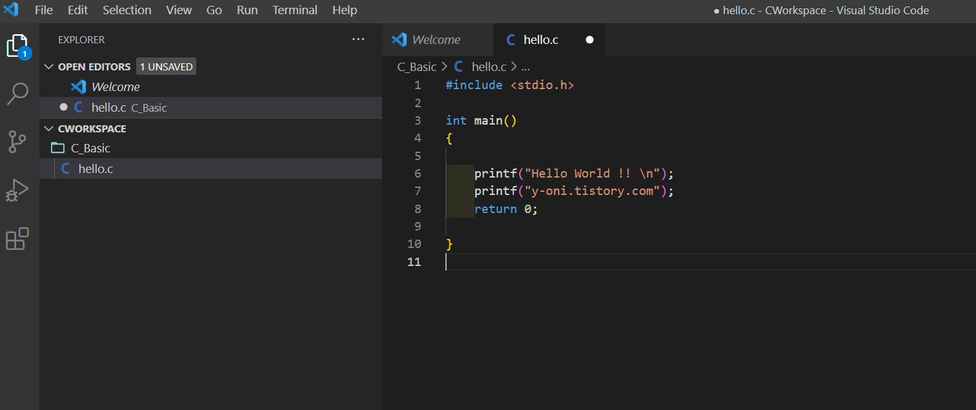Click the opening brace on line 4
The height and width of the screenshot is (410, 976).
[449, 138]
